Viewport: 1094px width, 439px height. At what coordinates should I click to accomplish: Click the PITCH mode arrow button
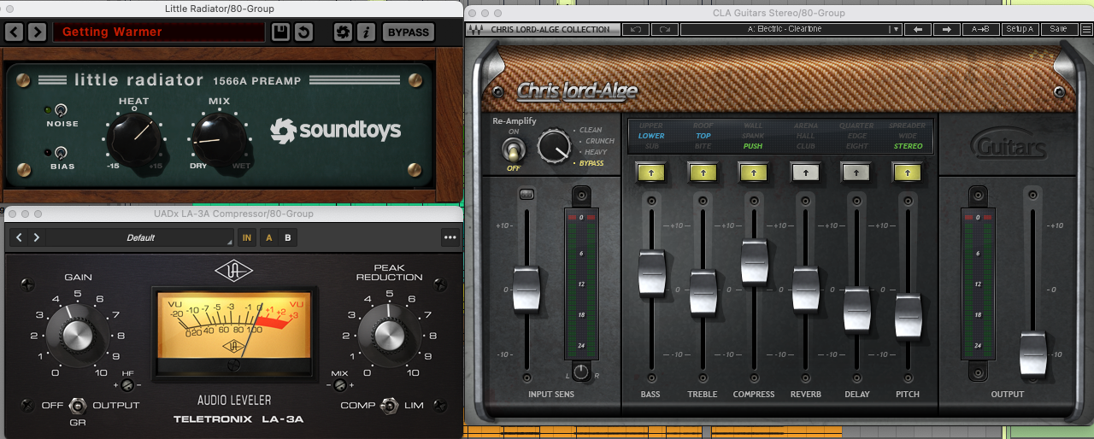tap(908, 173)
